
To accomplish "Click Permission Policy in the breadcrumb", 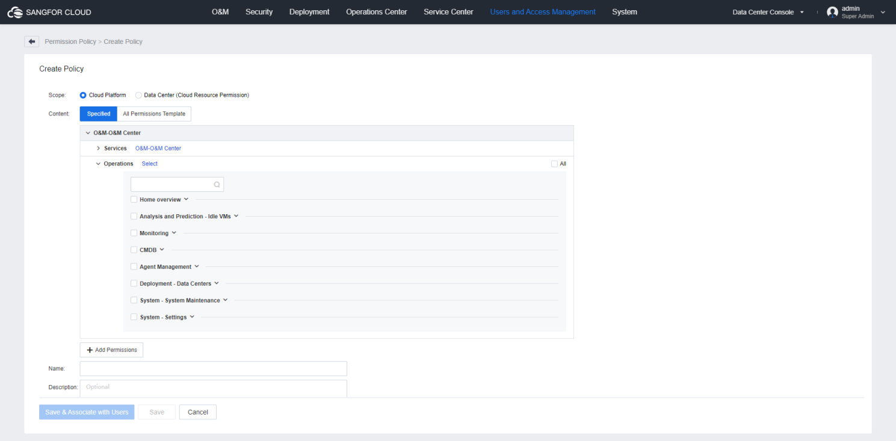I will coord(70,42).
